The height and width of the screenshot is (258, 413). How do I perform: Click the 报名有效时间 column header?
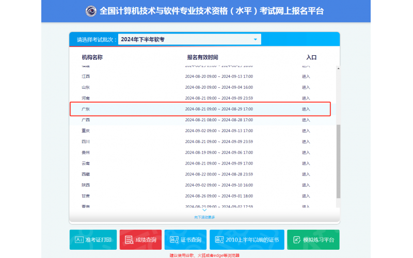(x=202, y=57)
